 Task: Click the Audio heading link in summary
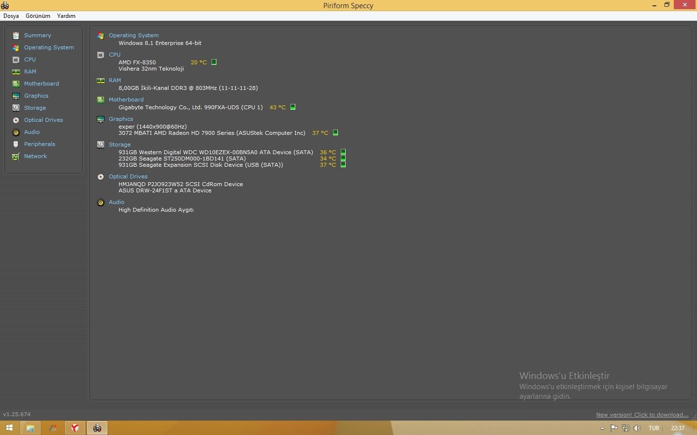click(x=117, y=202)
